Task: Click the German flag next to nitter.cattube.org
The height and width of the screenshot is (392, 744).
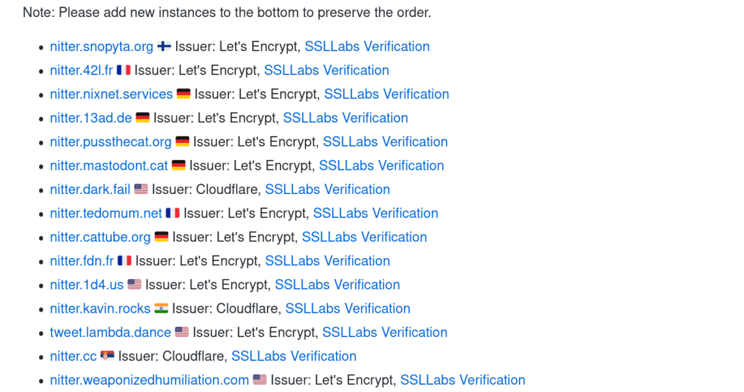Action: click(161, 237)
